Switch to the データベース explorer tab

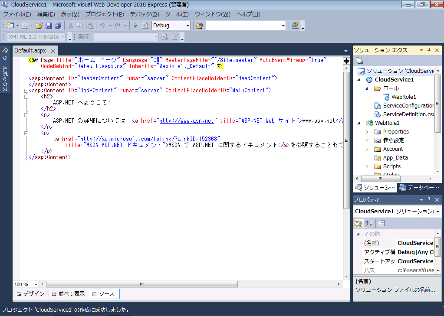[x=419, y=188]
